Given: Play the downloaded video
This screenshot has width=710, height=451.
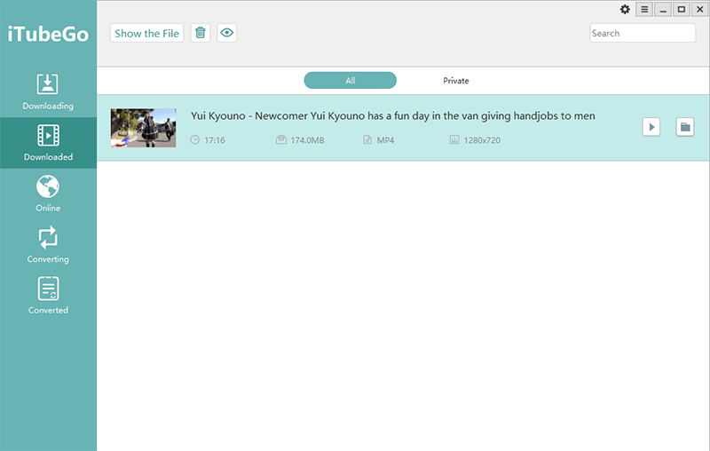Looking at the screenshot, I should 651,127.
